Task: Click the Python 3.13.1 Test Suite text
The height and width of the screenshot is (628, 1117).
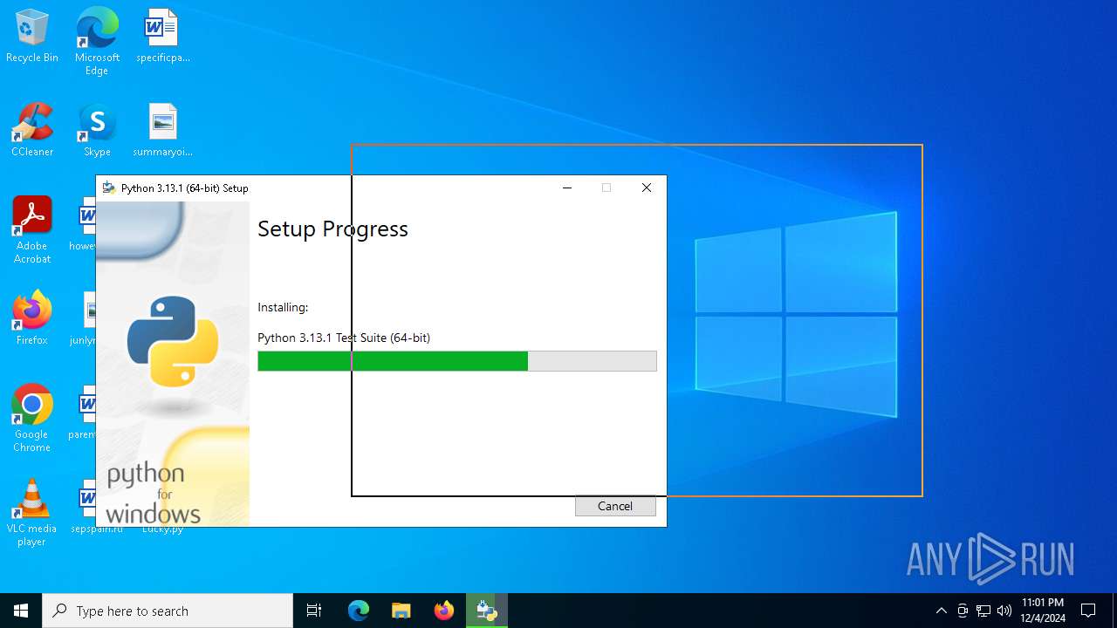Action: coord(344,338)
